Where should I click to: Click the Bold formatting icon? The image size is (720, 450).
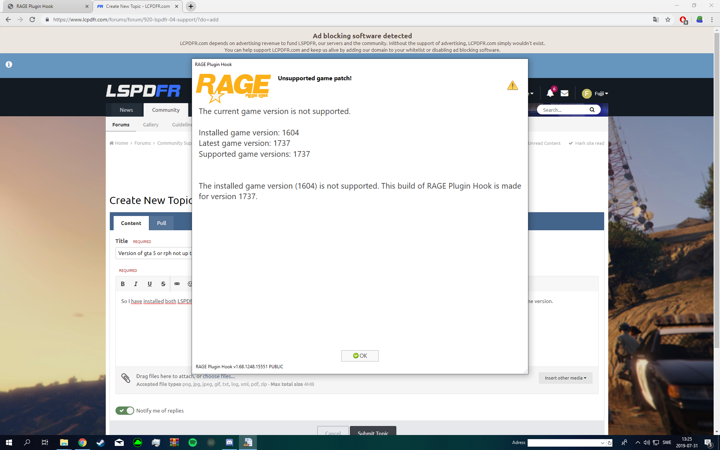click(123, 284)
